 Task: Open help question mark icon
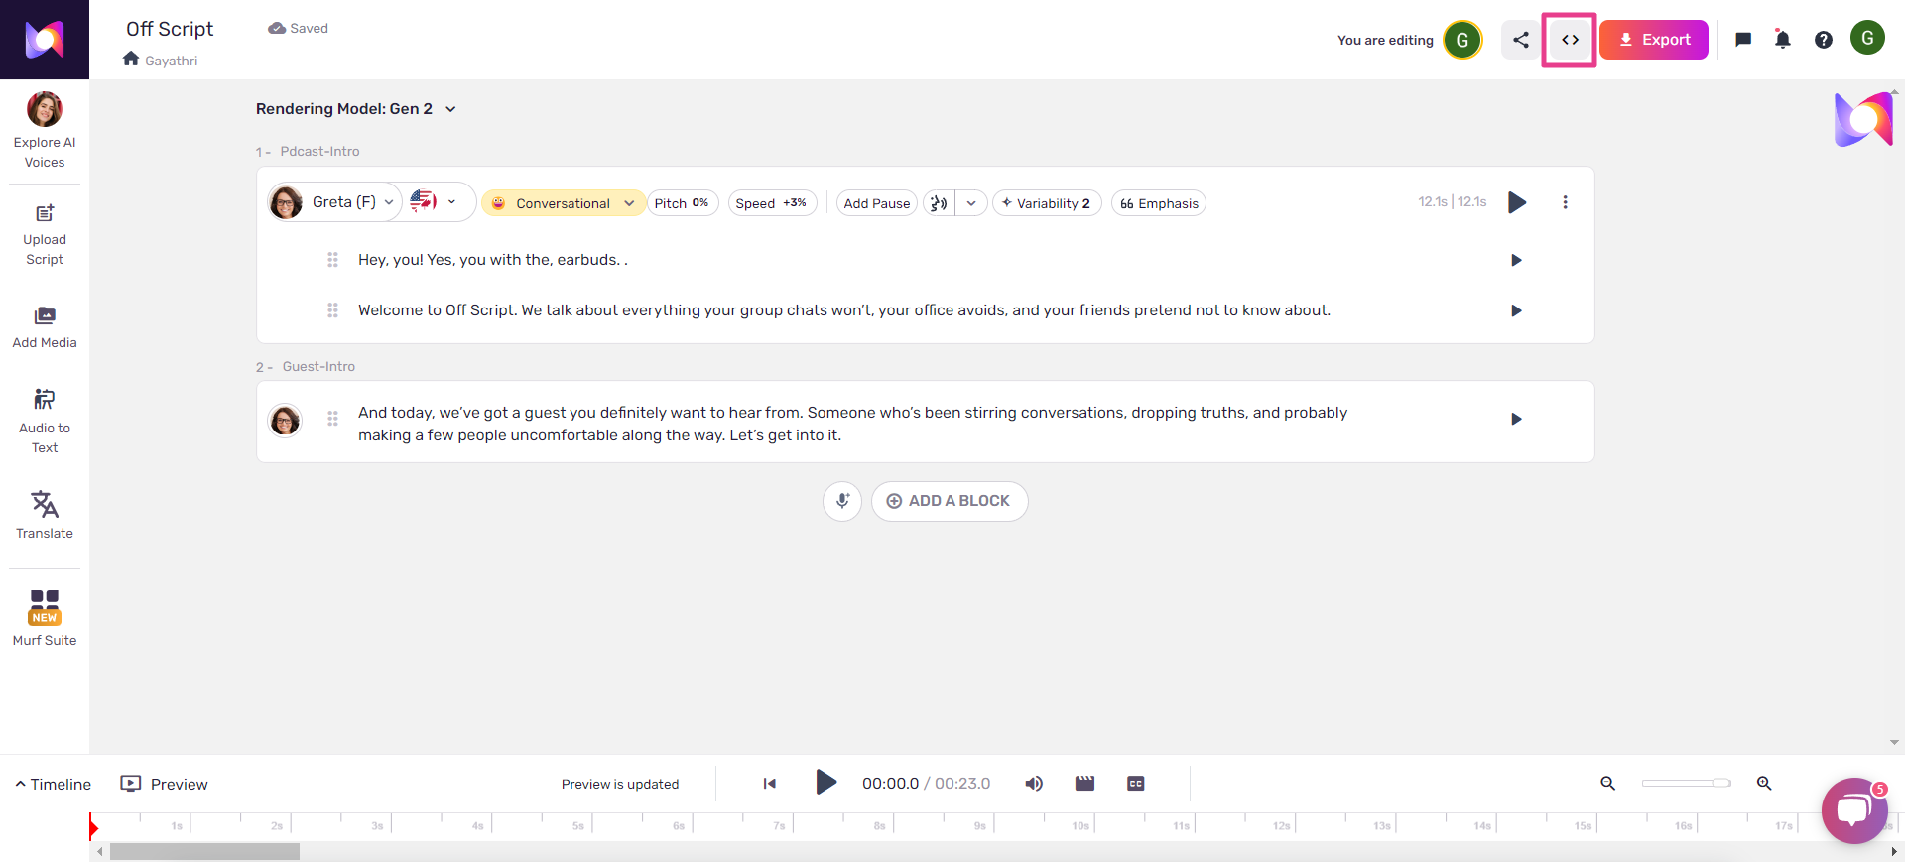tap(1824, 40)
